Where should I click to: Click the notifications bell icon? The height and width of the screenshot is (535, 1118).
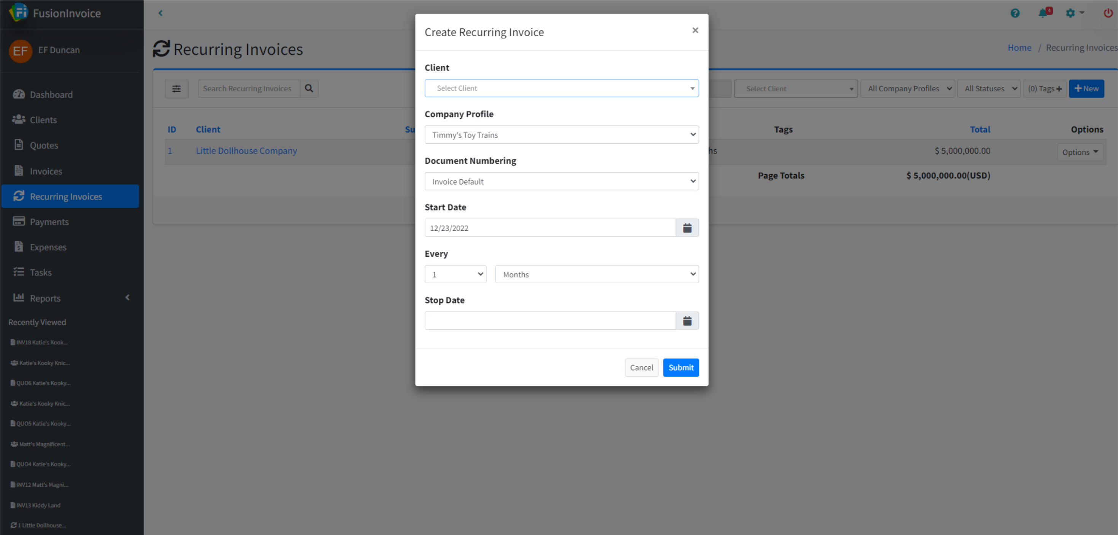click(x=1043, y=13)
